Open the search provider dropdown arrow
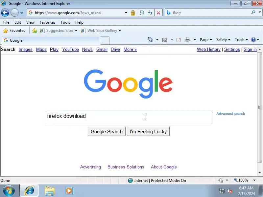The image size is (263, 197). coord(260,12)
